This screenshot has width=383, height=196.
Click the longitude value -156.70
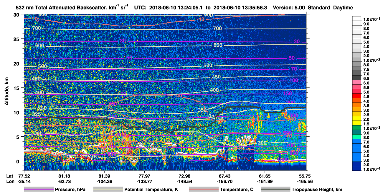225,181
